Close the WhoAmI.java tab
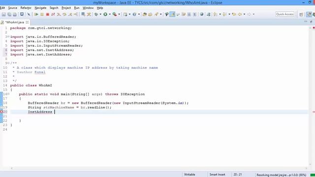 [x=27, y=22]
